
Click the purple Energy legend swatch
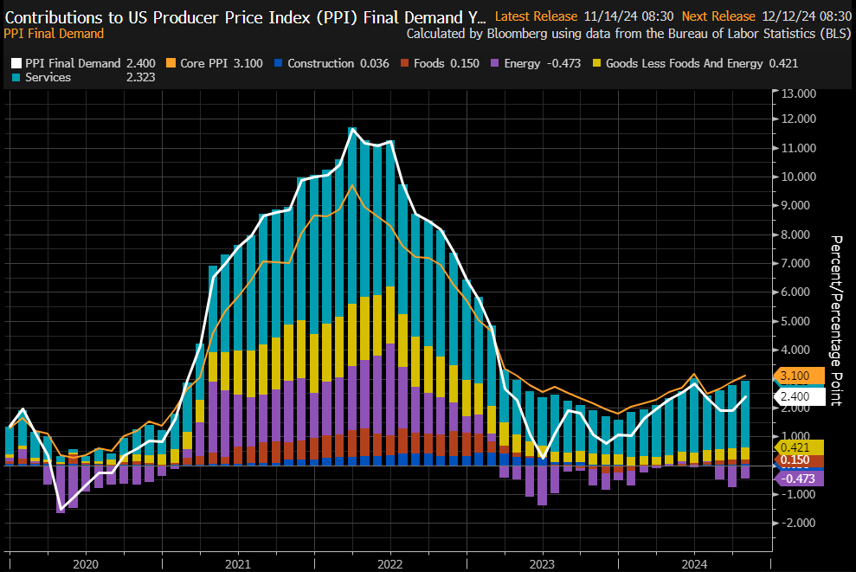(x=495, y=63)
